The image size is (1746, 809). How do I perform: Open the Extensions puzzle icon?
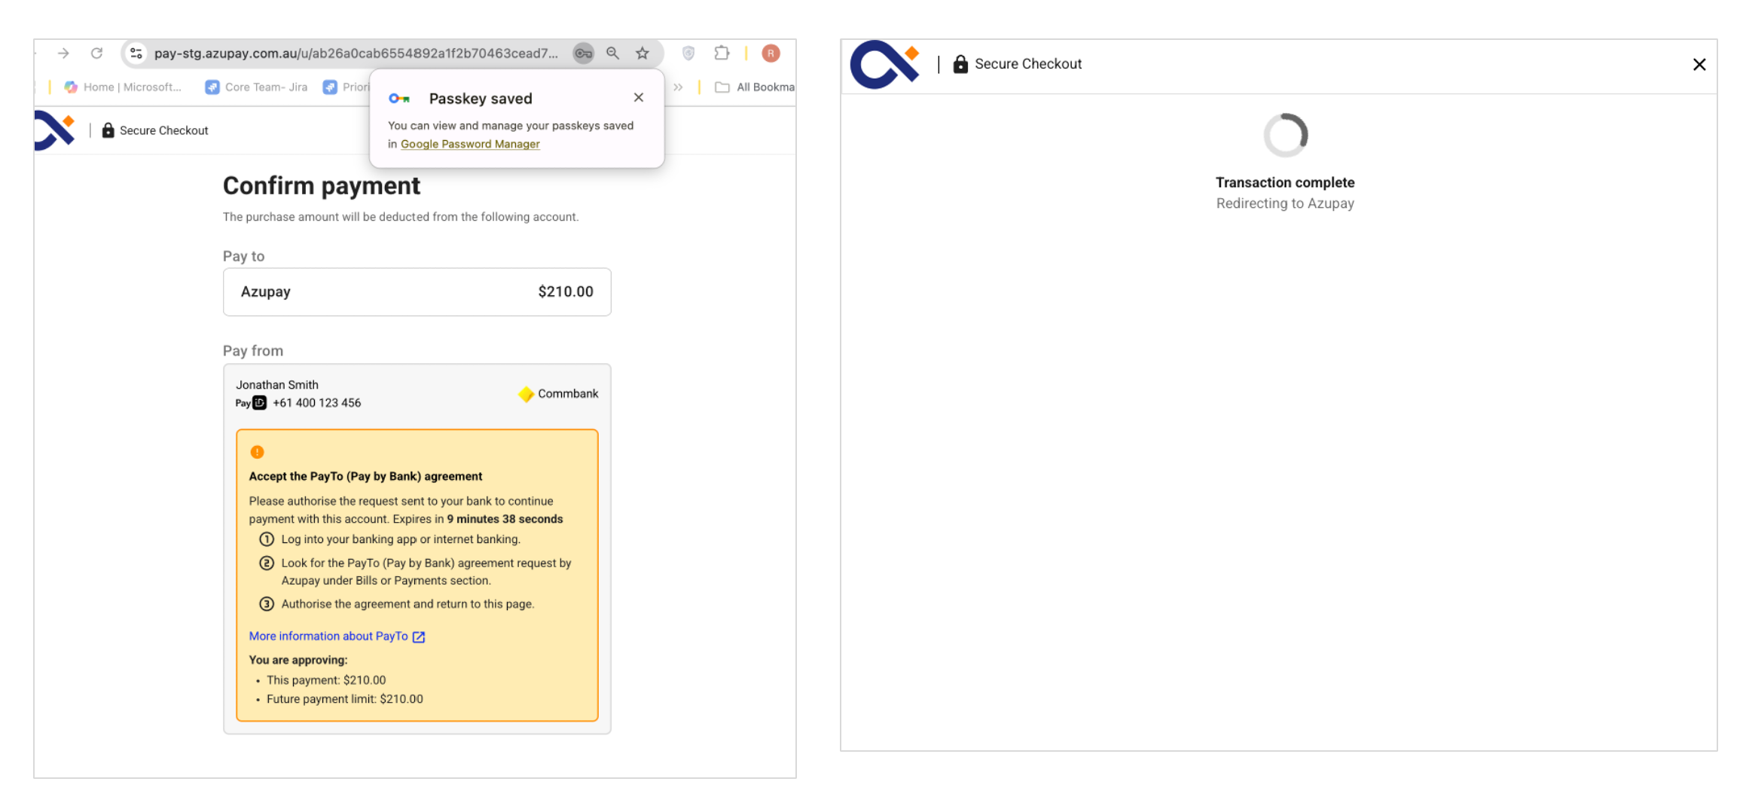tap(722, 53)
